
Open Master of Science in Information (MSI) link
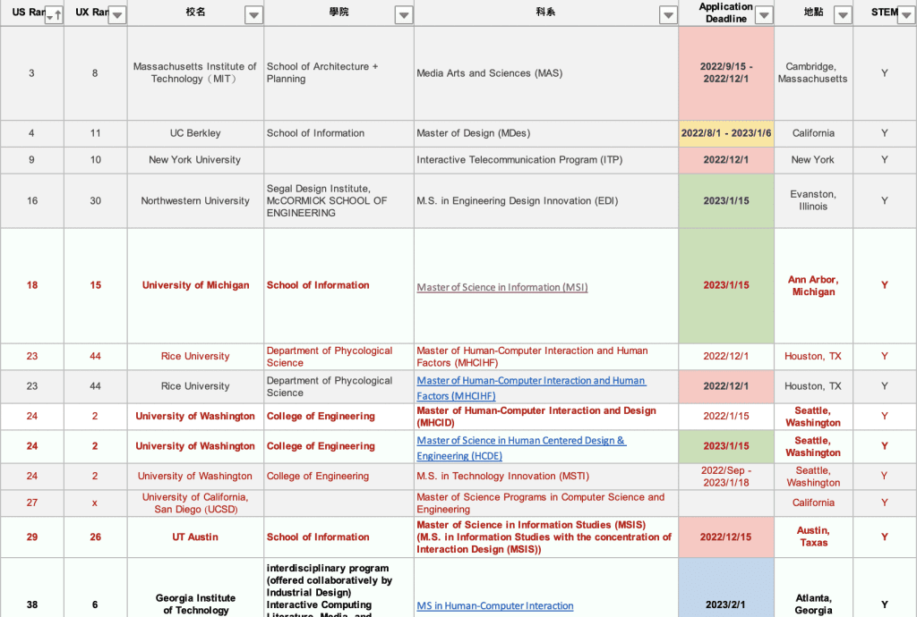pos(501,287)
